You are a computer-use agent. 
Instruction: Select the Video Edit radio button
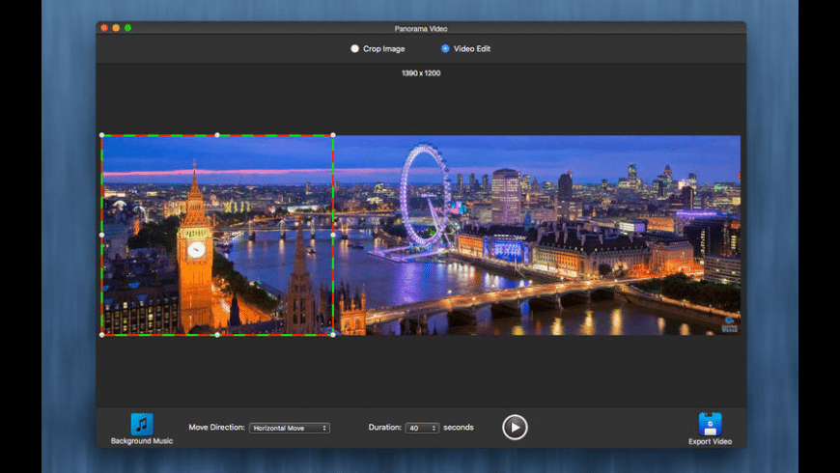445,48
